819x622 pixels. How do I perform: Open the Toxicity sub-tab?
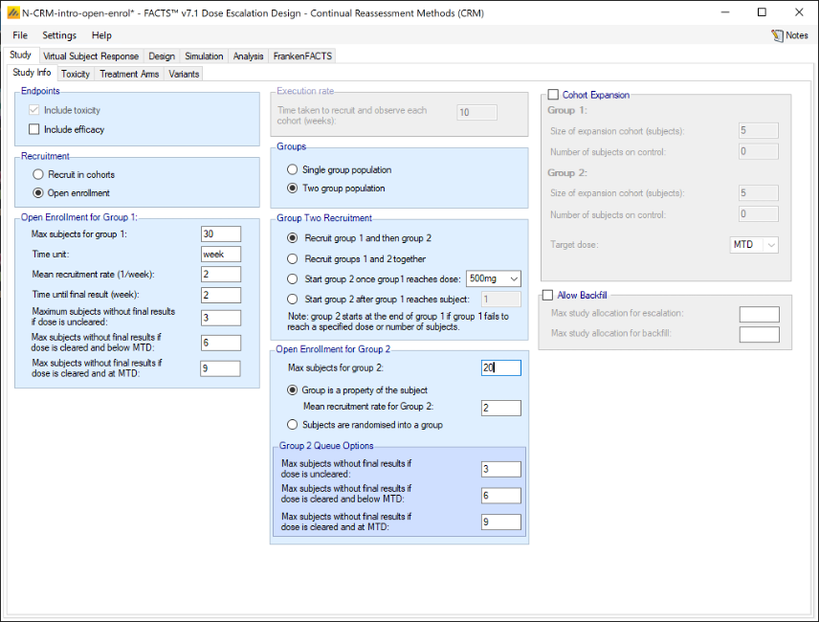pyautogui.click(x=76, y=74)
